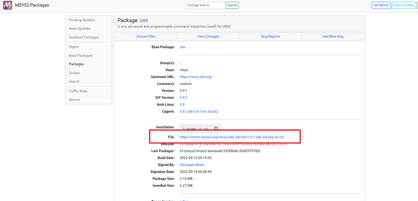
Task: Focus the Package Search field
Action: point(205,5)
